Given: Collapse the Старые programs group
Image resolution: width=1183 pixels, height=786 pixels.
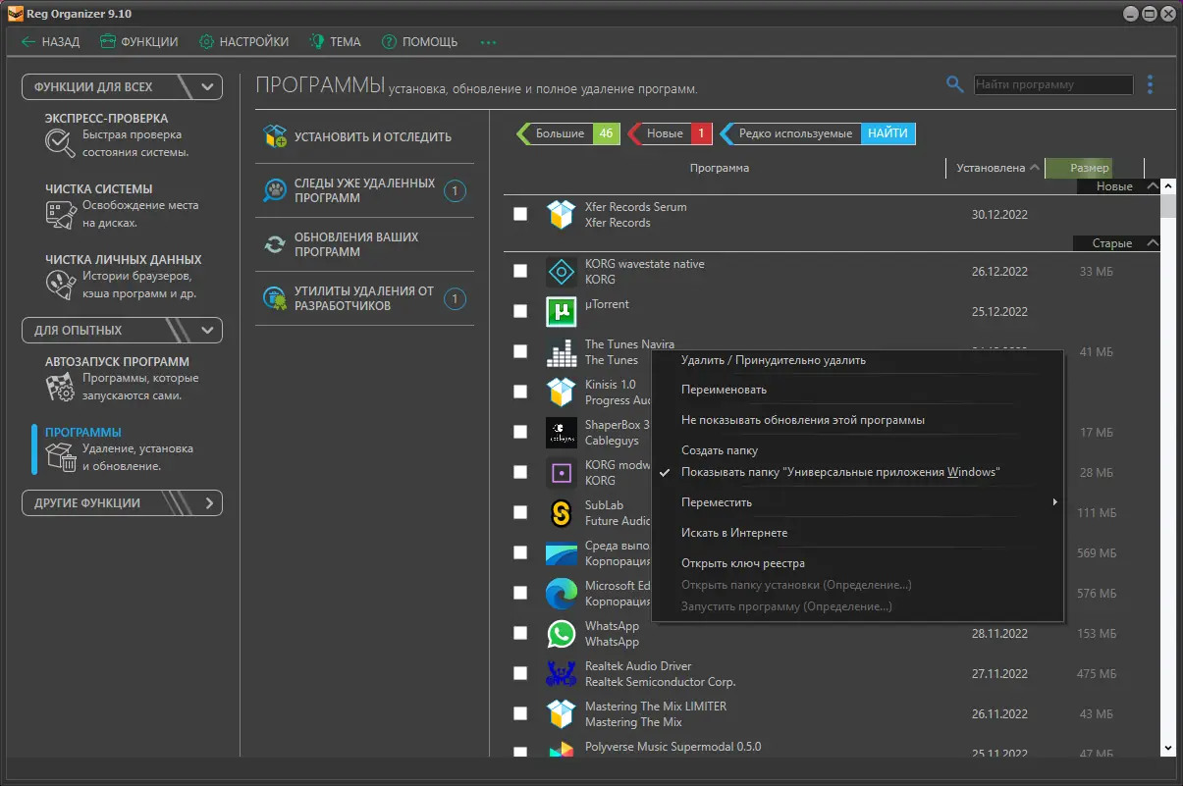Looking at the screenshot, I should click(1153, 243).
